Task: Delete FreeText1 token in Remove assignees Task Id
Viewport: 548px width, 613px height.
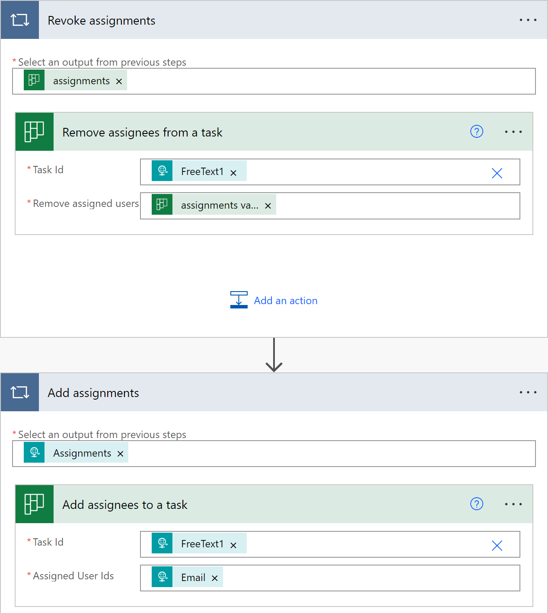Action: 233,173
